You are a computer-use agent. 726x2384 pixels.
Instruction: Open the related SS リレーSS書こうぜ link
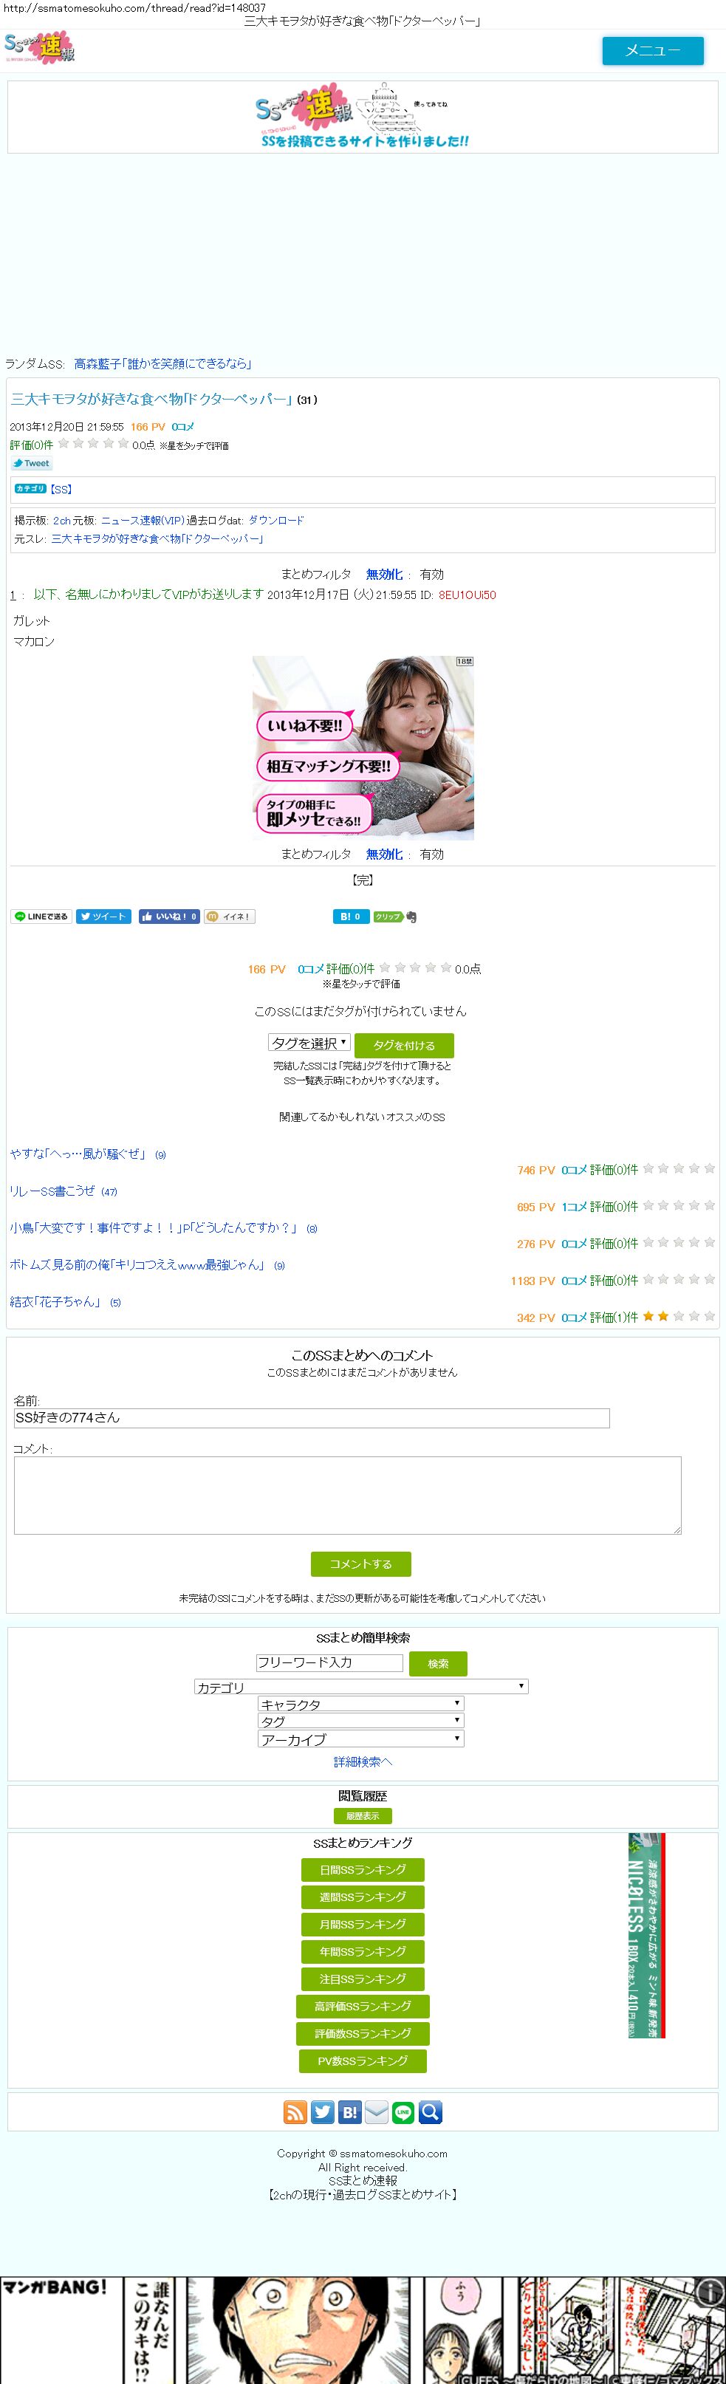pyautogui.click(x=52, y=1191)
